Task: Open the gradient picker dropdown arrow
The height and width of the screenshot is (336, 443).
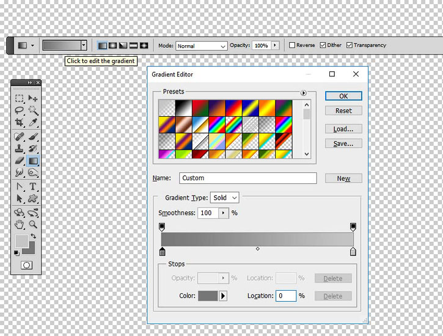Action: pos(84,45)
